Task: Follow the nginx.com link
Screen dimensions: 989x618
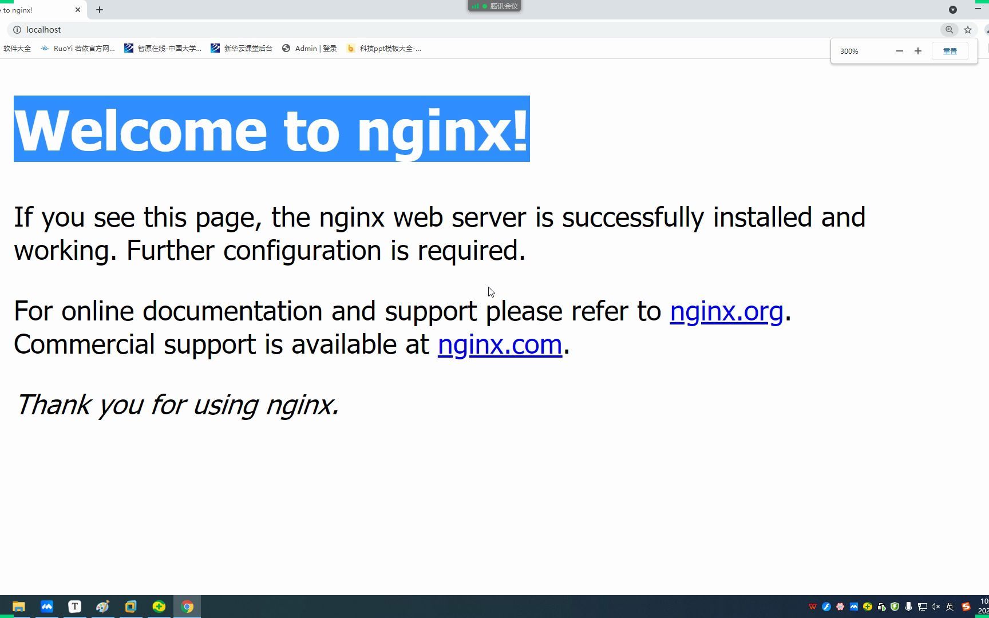Action: coord(500,344)
